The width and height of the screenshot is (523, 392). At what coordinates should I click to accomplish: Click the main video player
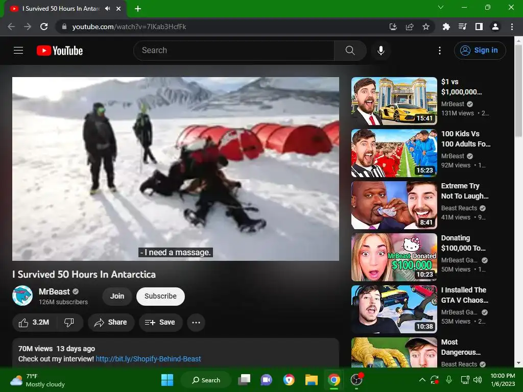point(176,168)
